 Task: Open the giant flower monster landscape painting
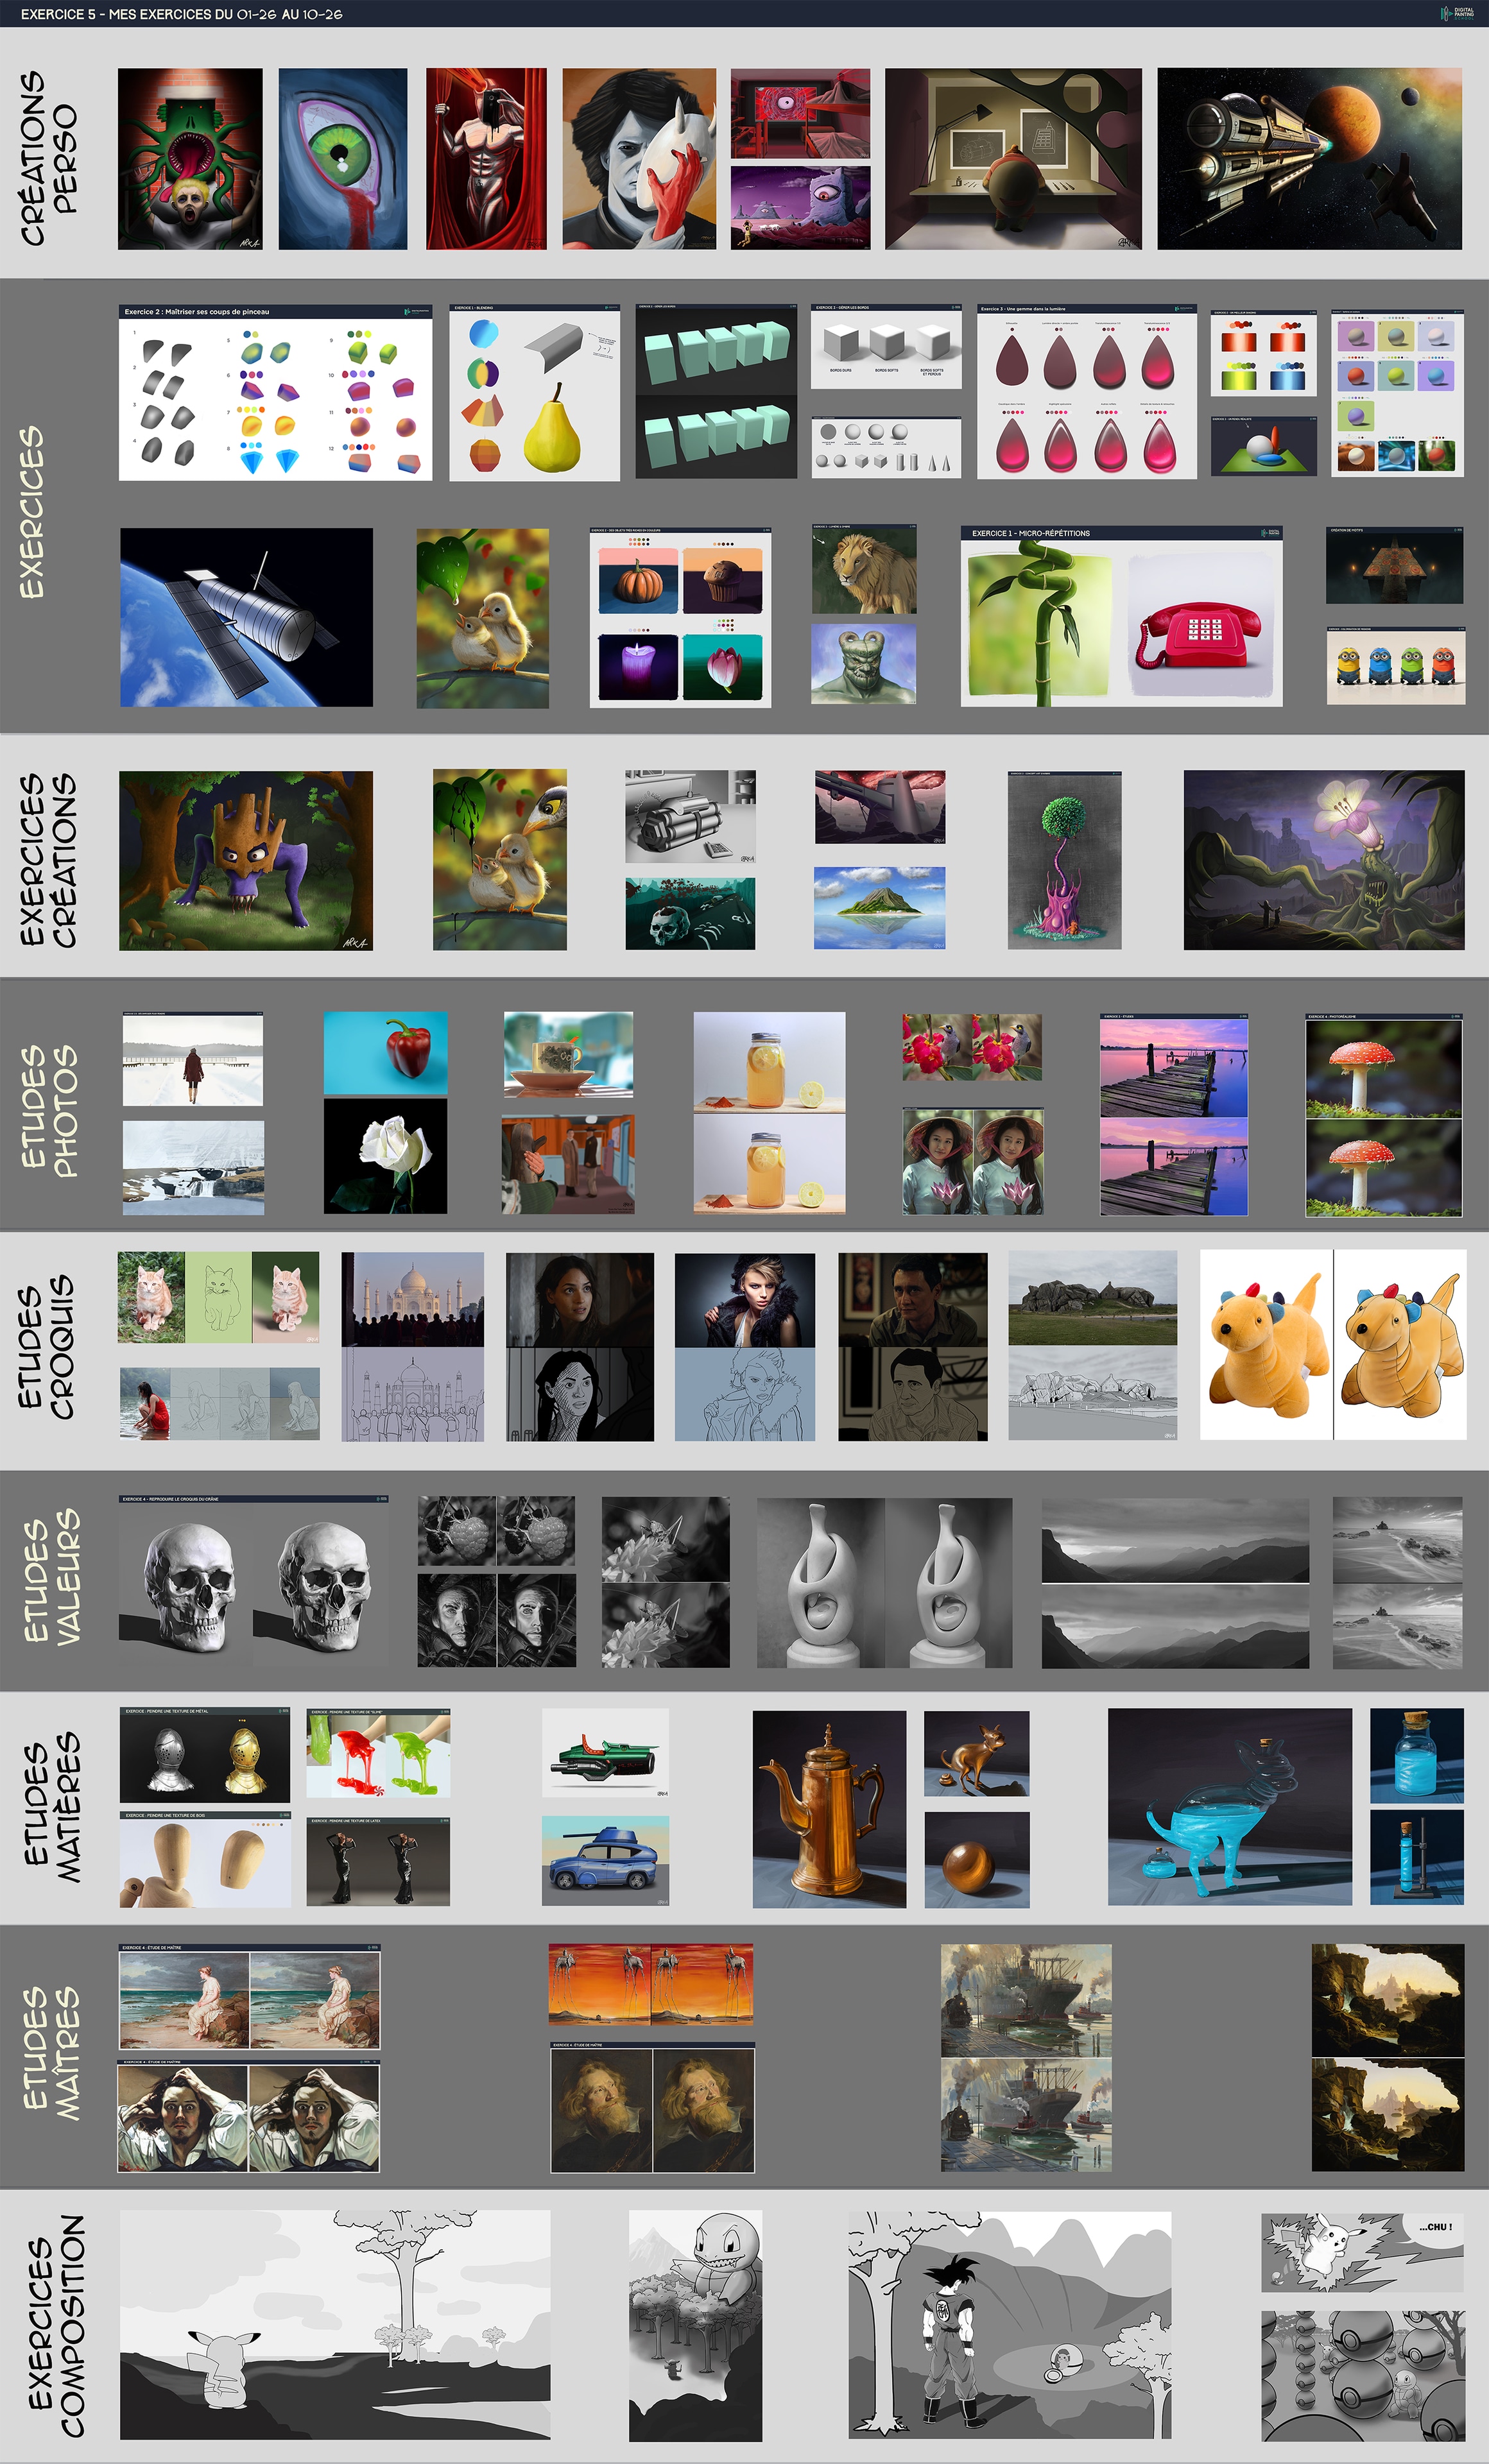coord(1324,860)
